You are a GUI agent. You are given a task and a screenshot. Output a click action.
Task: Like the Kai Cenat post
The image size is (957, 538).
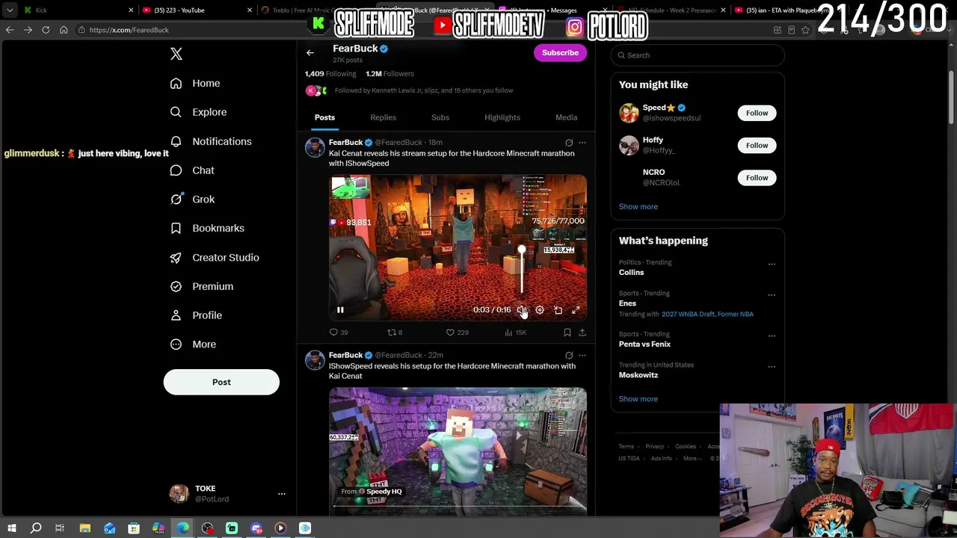(457, 333)
